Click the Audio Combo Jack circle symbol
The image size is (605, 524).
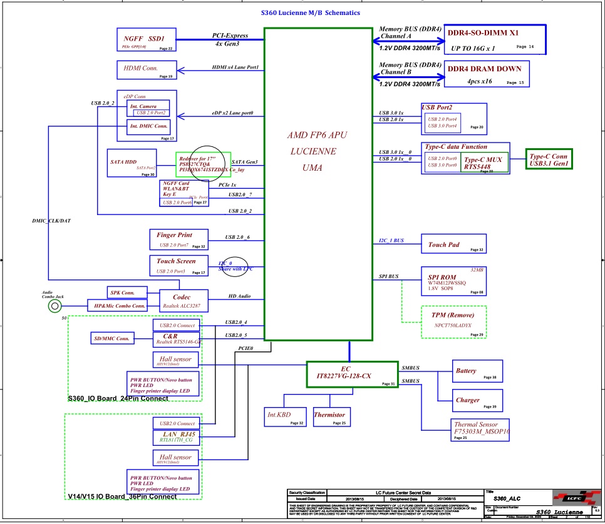56,306
